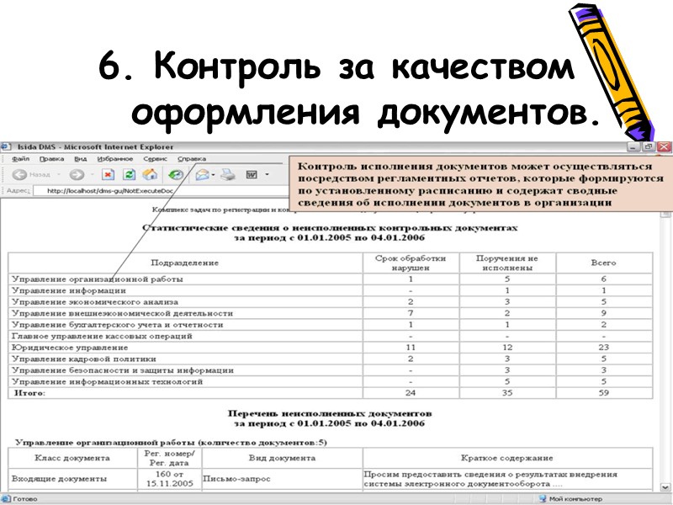Click the Класс документа column header
The height and width of the screenshot is (505, 673).
(x=72, y=458)
